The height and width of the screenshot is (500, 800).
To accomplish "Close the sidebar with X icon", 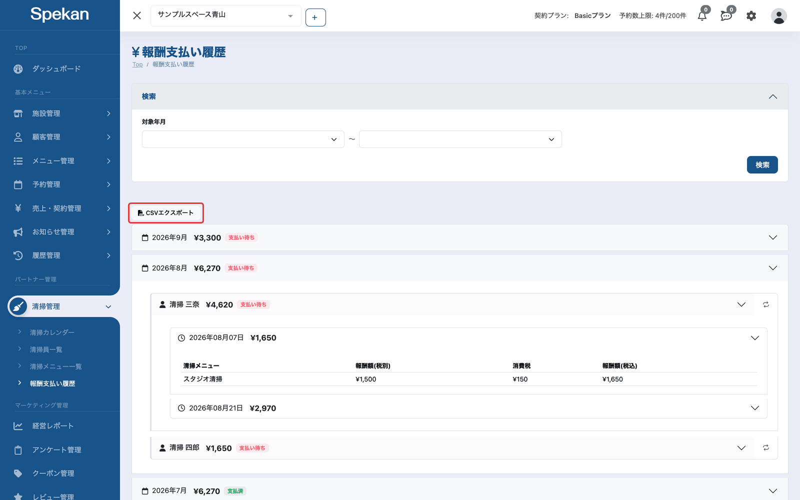I will point(137,15).
